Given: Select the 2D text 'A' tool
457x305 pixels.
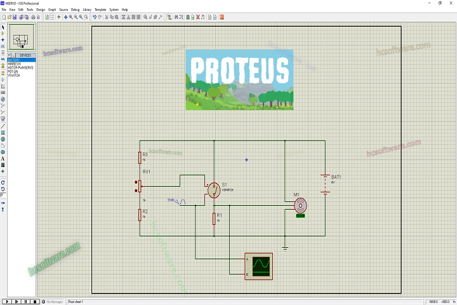Looking at the screenshot, I should coord(3,159).
